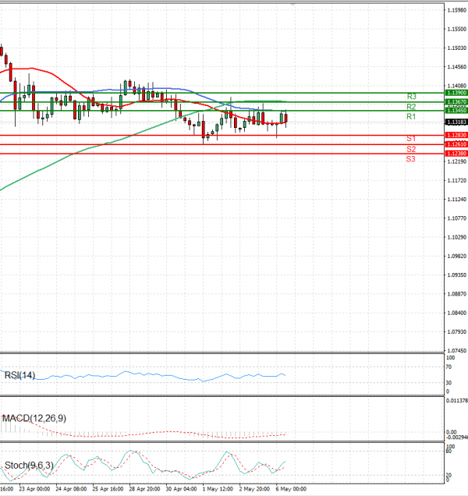Click the 1.11240 price axis value
468x496 pixels.
(x=457, y=200)
